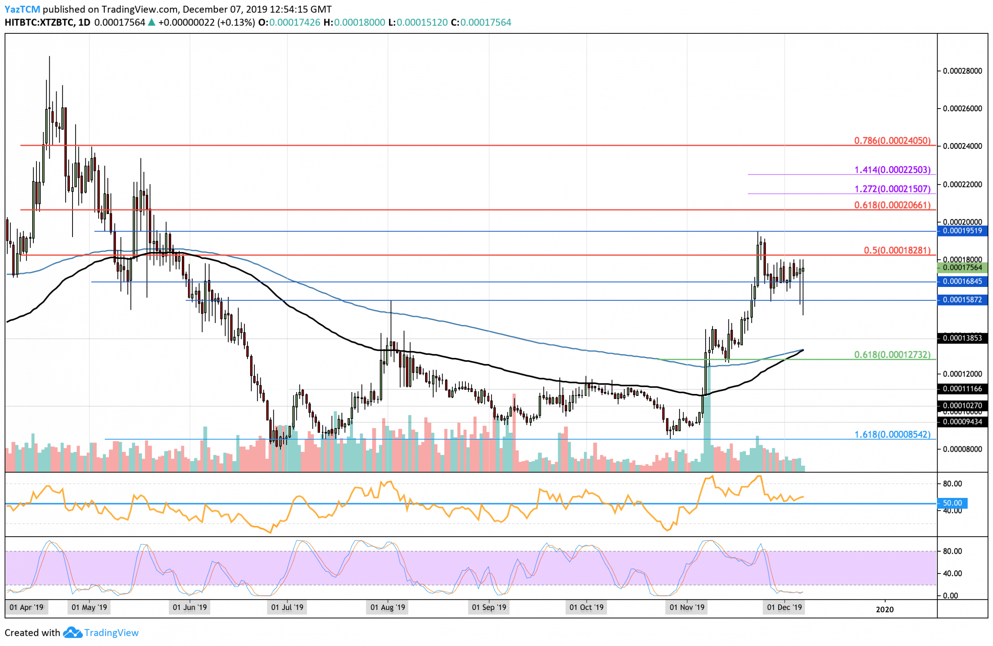Click the open value O:0.00017426

(289, 22)
